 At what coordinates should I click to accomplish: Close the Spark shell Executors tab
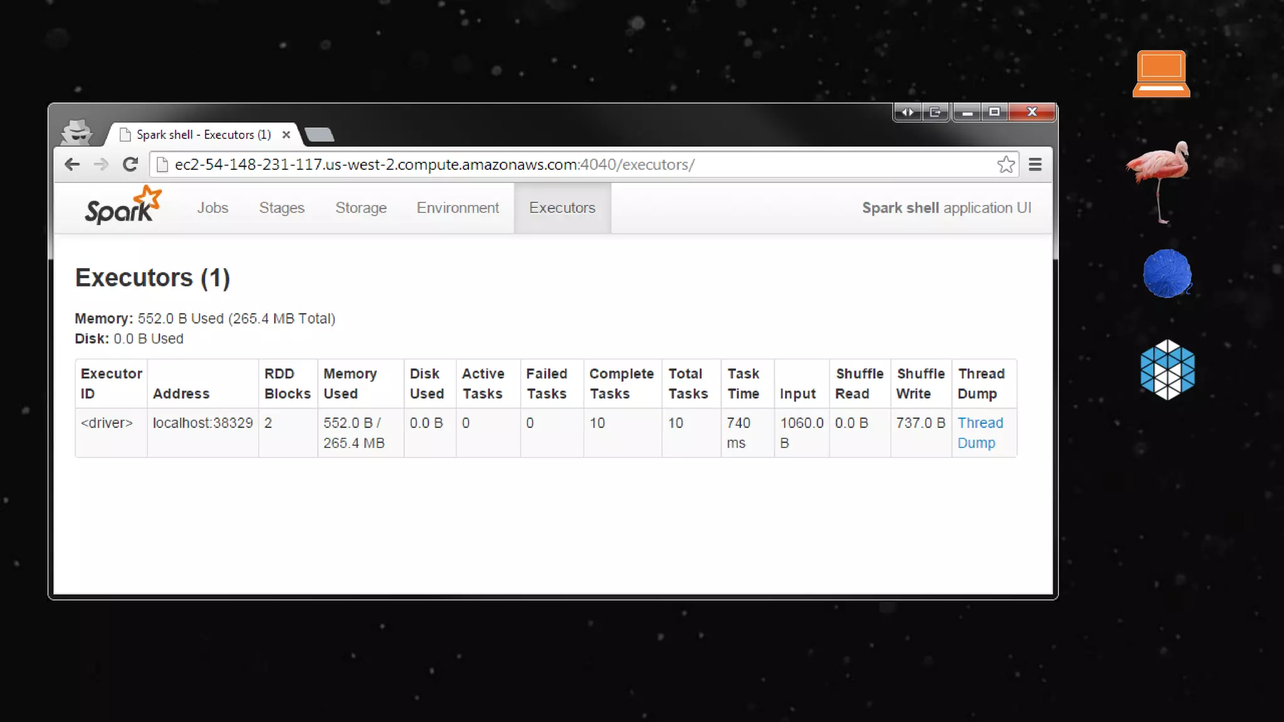(x=286, y=135)
